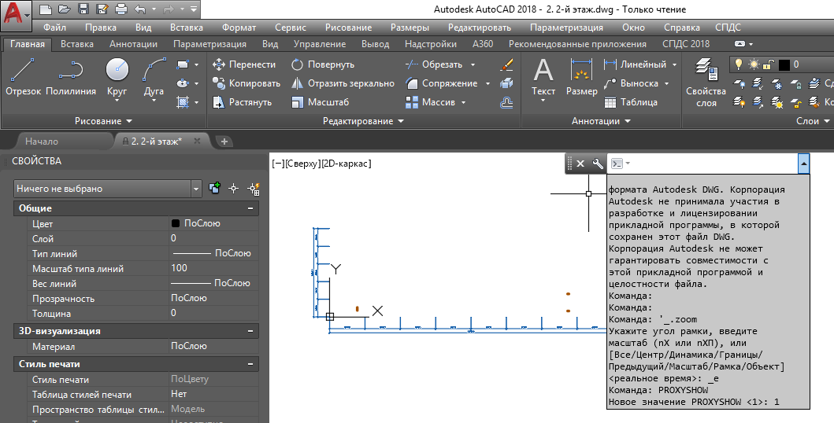Click the erase tool with eraser icon
This screenshot has height=423, width=834.
(x=507, y=64)
